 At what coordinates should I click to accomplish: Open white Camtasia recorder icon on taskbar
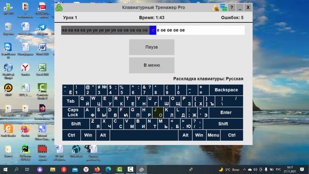click(130, 170)
